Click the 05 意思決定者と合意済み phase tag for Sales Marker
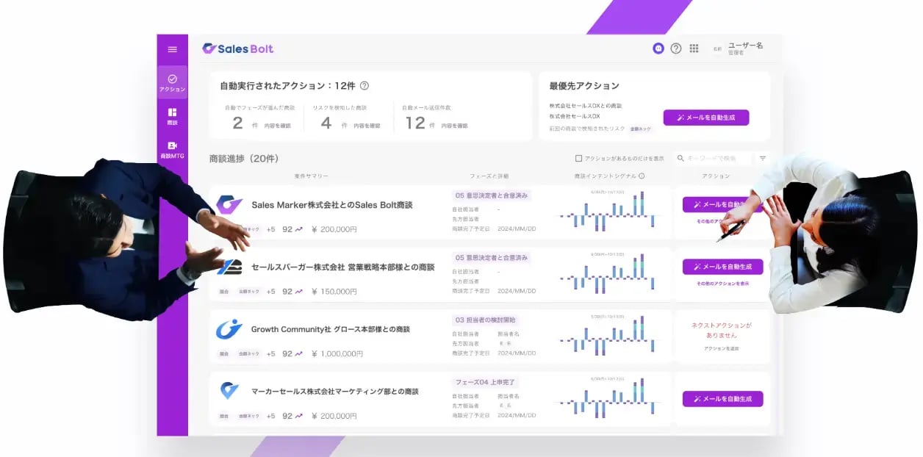923x457 pixels. click(492, 195)
